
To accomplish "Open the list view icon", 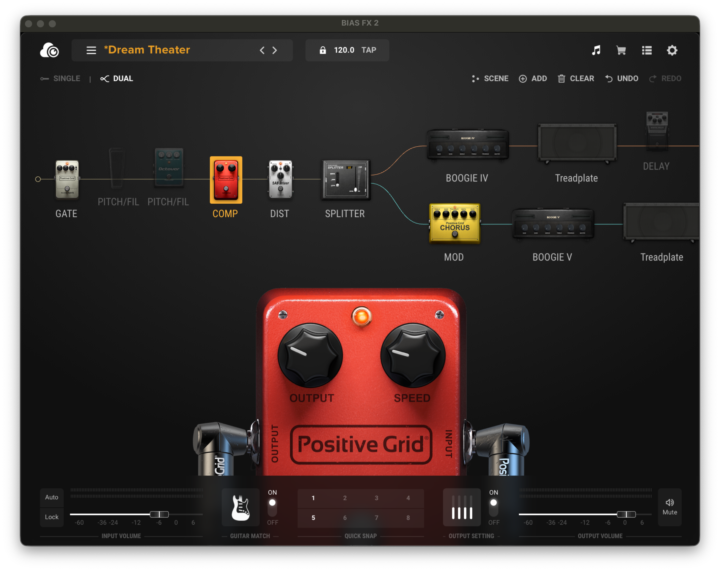I will (647, 51).
